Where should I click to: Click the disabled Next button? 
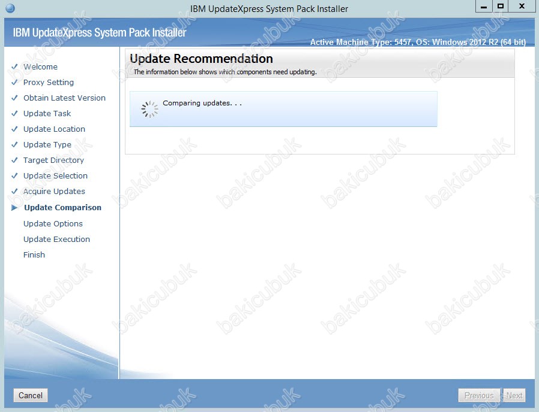pyautogui.click(x=514, y=395)
